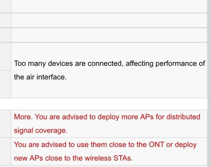Click the white blank separator row
The height and width of the screenshot is (167, 211).
pos(104,104)
